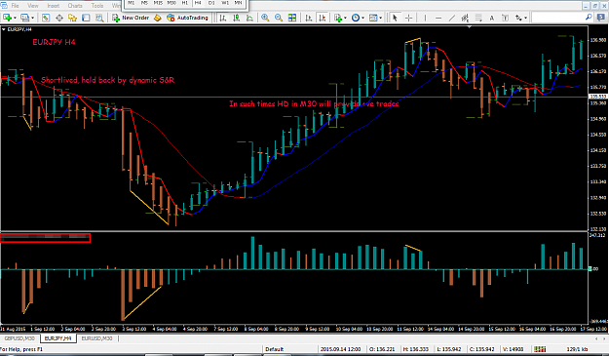Expand the new chart dropdown arrow
This screenshot has height=356, width=609.
pos(15,18)
